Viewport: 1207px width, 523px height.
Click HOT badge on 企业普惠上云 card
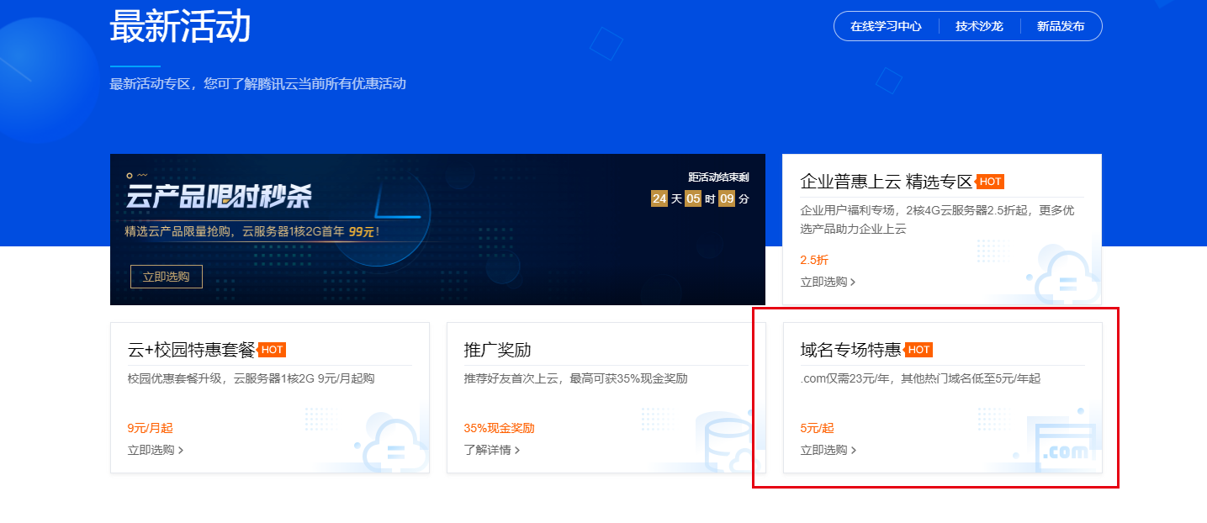(990, 182)
